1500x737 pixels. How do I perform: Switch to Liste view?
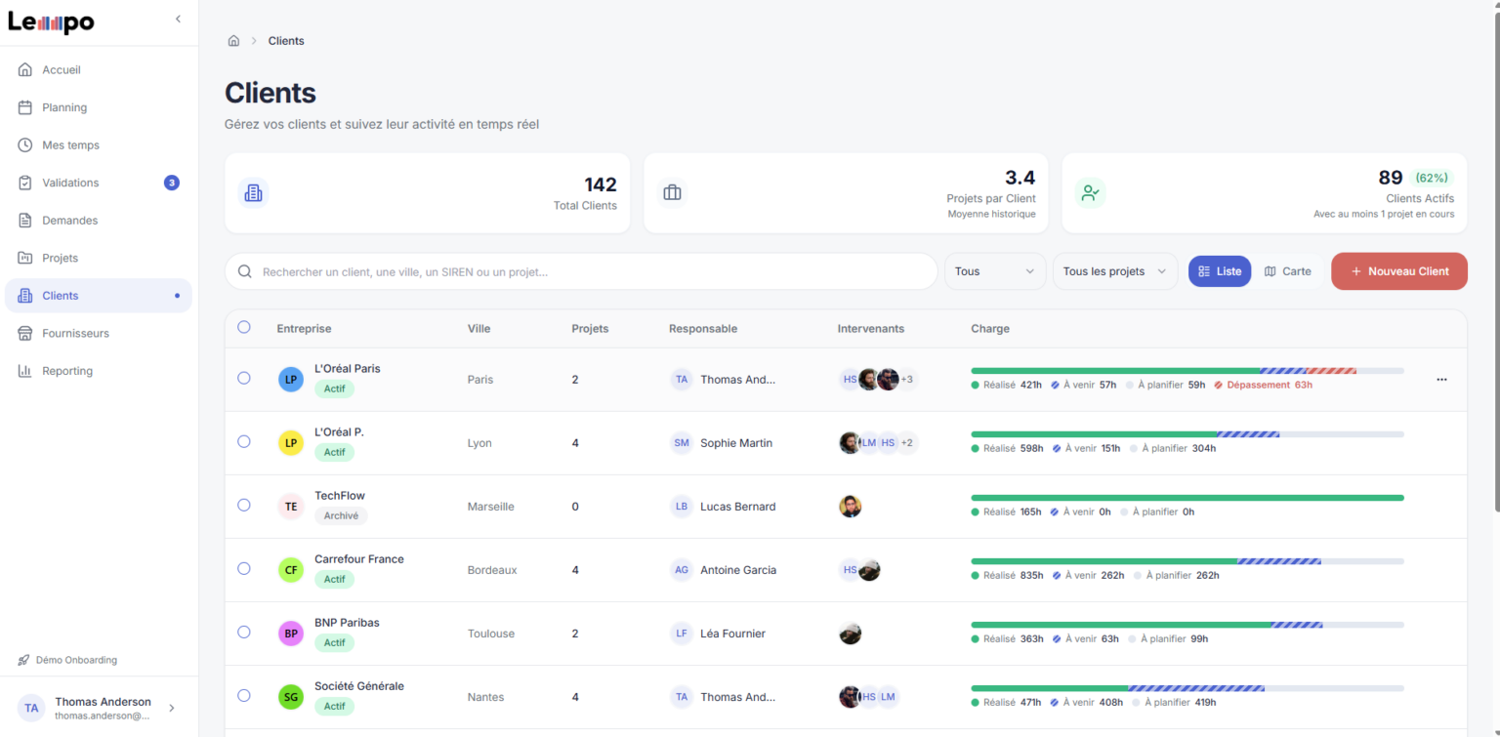(1219, 271)
